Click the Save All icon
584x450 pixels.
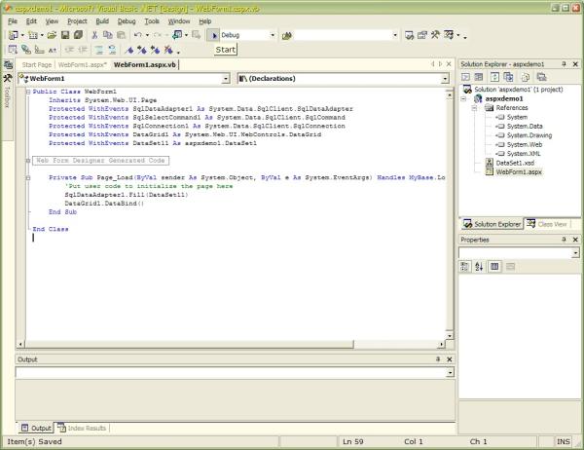point(78,35)
